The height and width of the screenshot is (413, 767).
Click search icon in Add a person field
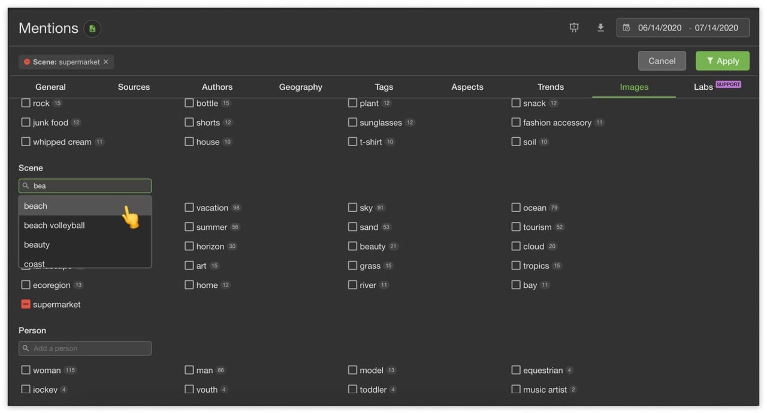[x=26, y=348]
